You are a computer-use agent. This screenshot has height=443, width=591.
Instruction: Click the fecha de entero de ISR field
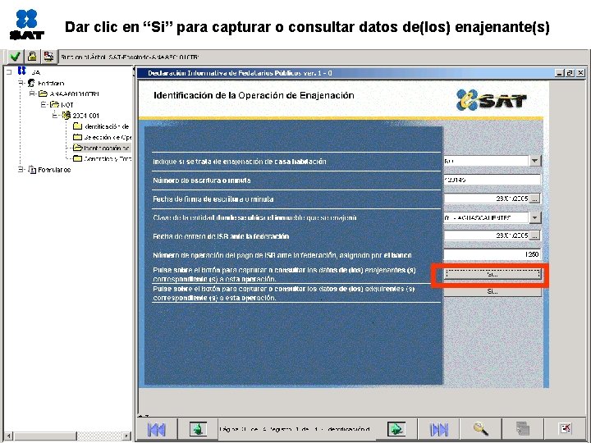click(486, 235)
